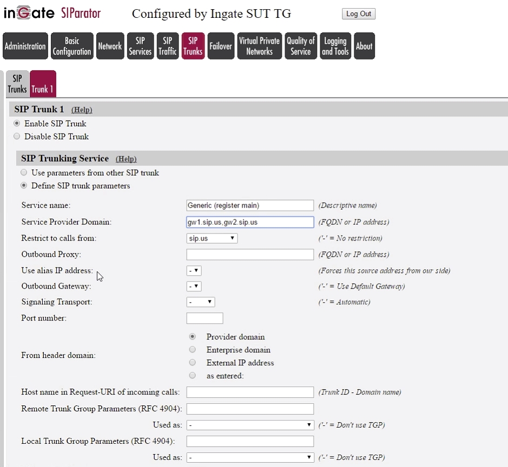Screen dimensions: 508x467
Task: Click Host name in Request-URI field
Action: [250, 392]
